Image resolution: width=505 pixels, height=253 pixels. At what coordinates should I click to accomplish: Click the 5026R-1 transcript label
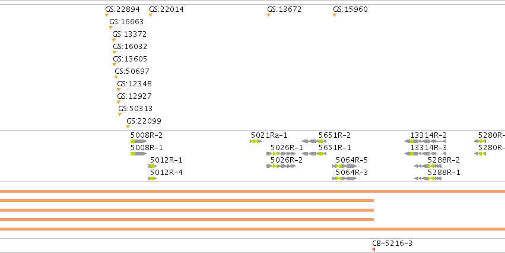point(287,148)
